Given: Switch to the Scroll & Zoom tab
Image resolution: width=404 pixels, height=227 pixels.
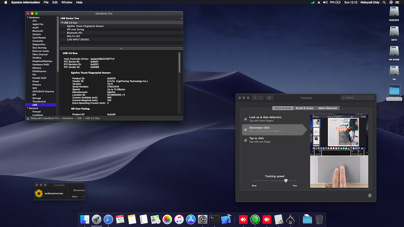Looking at the screenshot, I should (x=304, y=108).
